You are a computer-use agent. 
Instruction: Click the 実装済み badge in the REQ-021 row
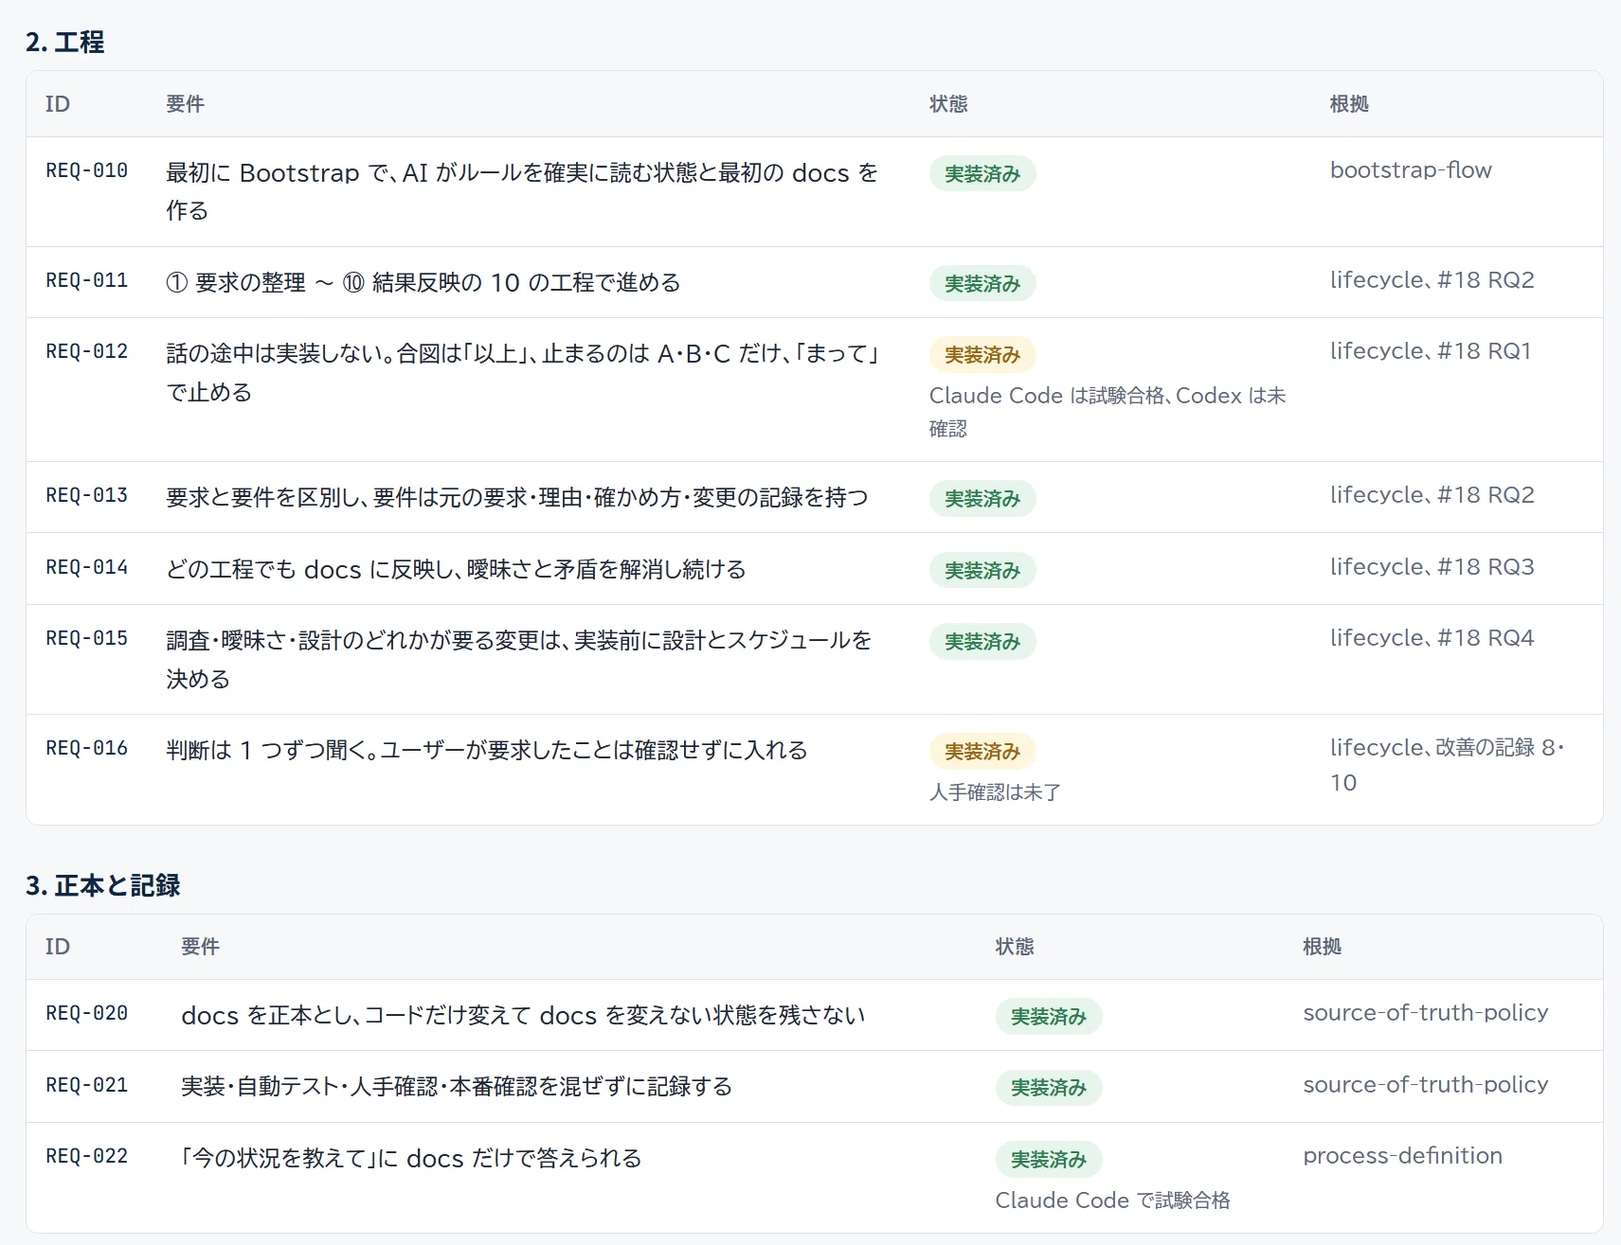click(x=1049, y=1088)
